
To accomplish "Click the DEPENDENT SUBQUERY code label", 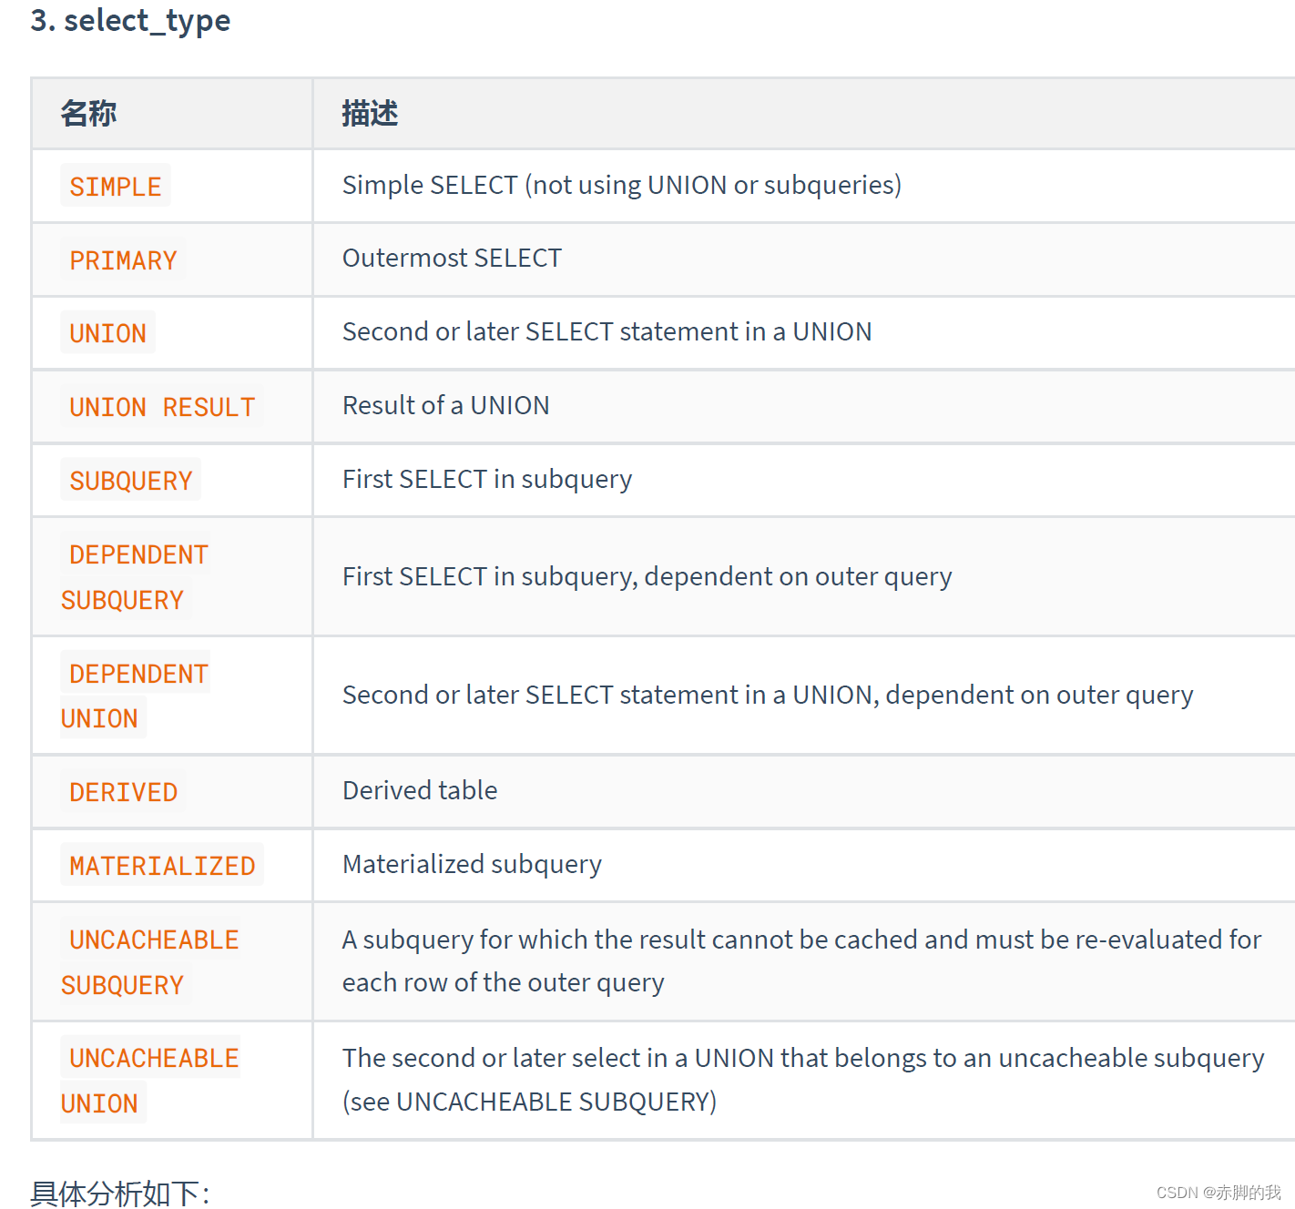I will click(x=136, y=577).
